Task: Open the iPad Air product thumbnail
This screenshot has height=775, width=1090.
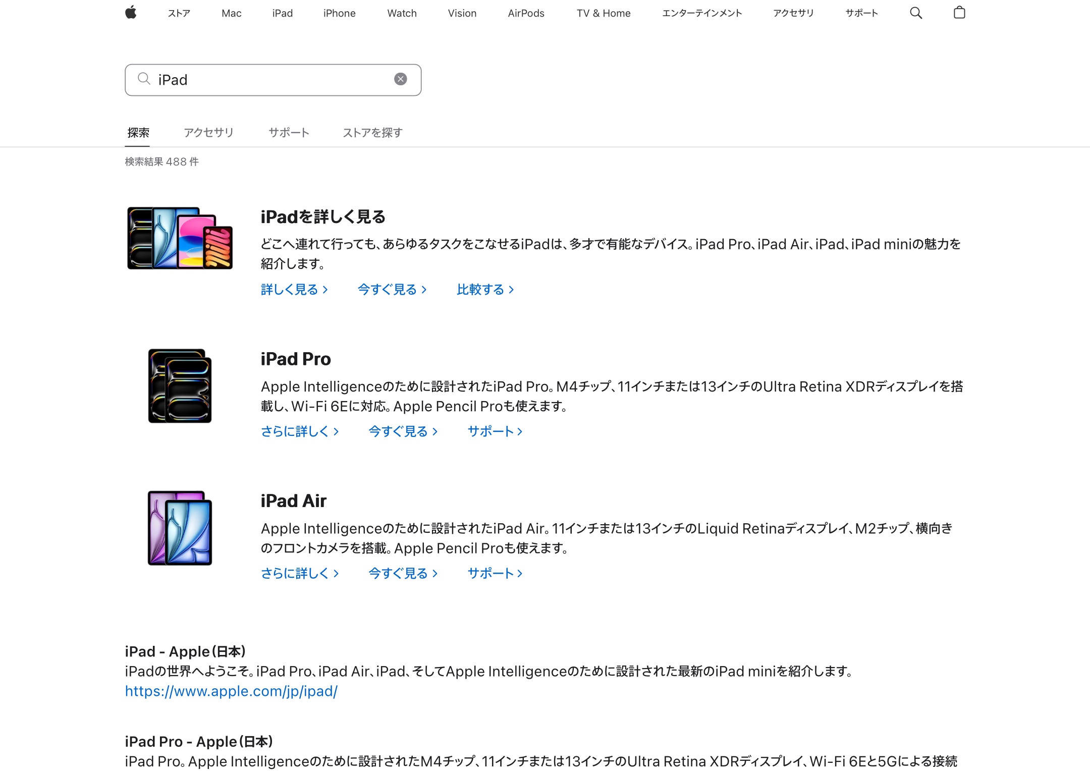Action: [180, 528]
